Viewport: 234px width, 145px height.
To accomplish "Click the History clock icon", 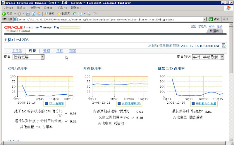I will [x=75, y=14].
